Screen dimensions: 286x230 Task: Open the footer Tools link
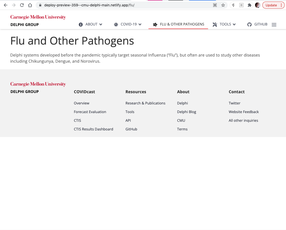[130, 112]
